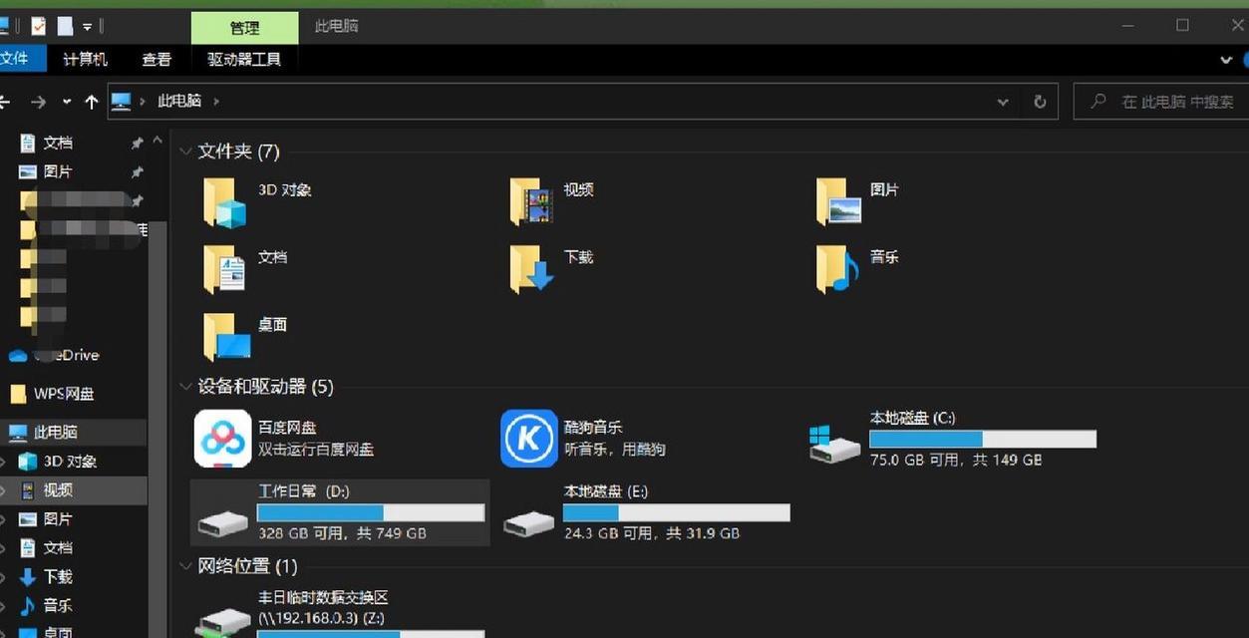Screen dimensions: 1249x638
Task: Open quick access toolbar customize dropdown
Action: 88,26
